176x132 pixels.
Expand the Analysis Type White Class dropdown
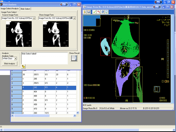coord(16,59)
